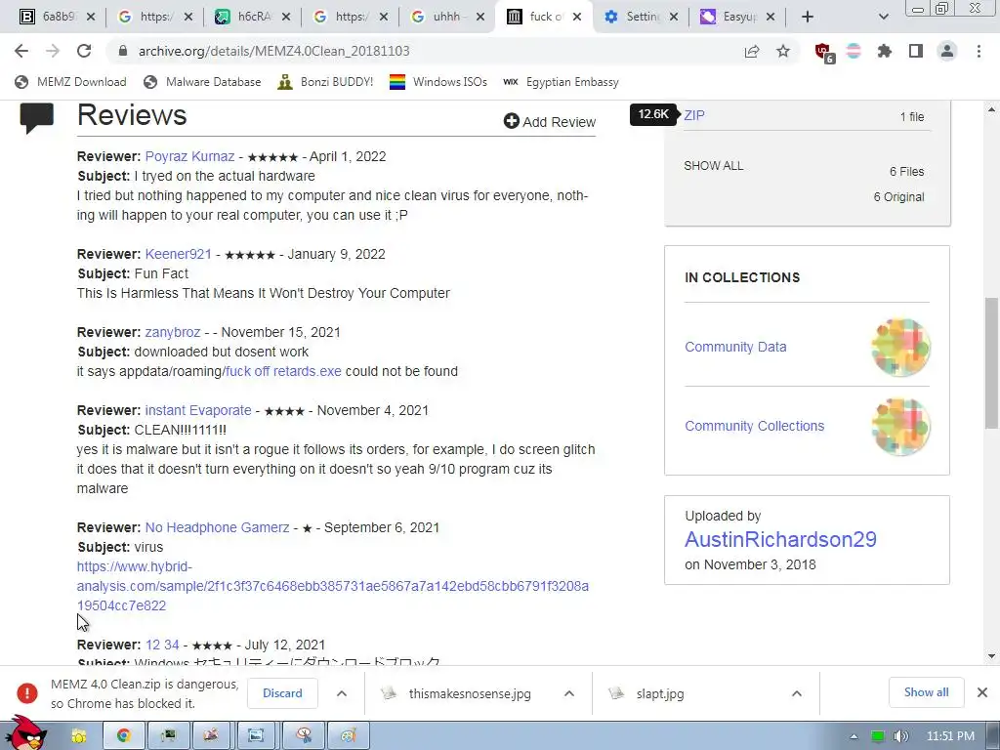This screenshot has height=750, width=1000.
Task: Open the Windows ISOs bookmark
Action: (438, 82)
